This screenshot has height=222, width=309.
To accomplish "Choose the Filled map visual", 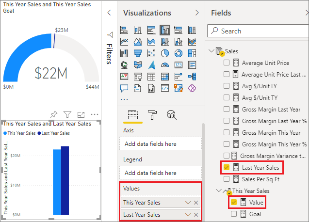I will [138, 65].
